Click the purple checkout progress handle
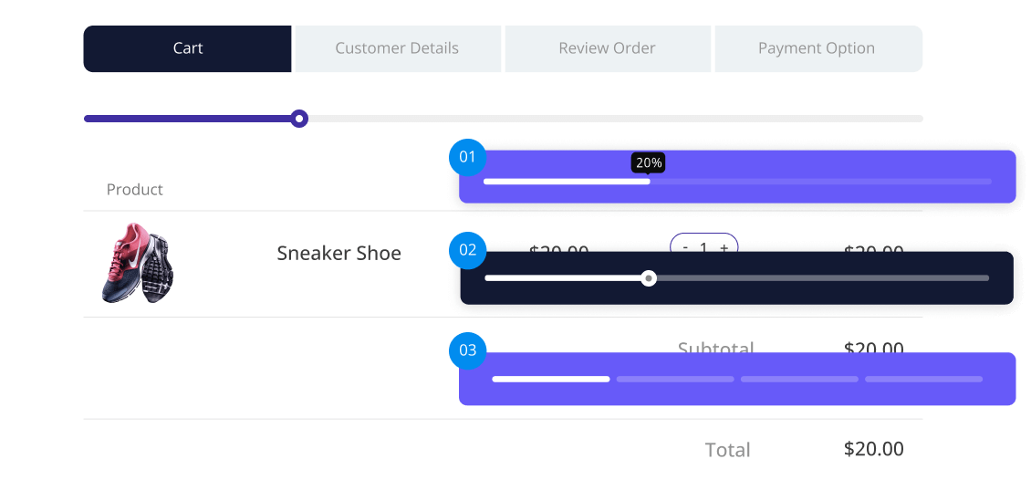 click(299, 119)
